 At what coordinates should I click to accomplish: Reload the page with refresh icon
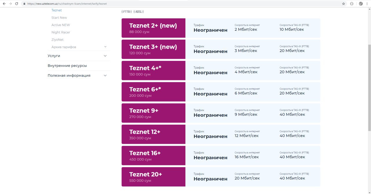[x=17, y=4]
